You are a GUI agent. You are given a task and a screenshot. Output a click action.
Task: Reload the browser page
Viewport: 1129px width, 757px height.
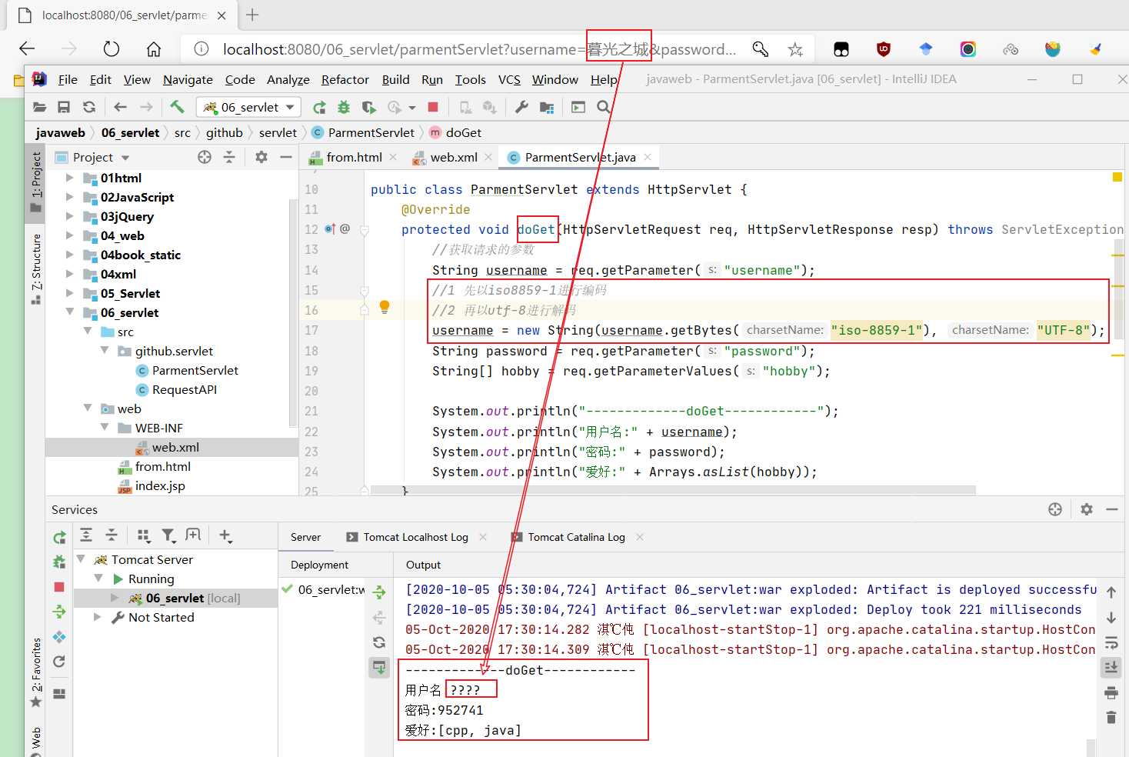click(x=112, y=49)
